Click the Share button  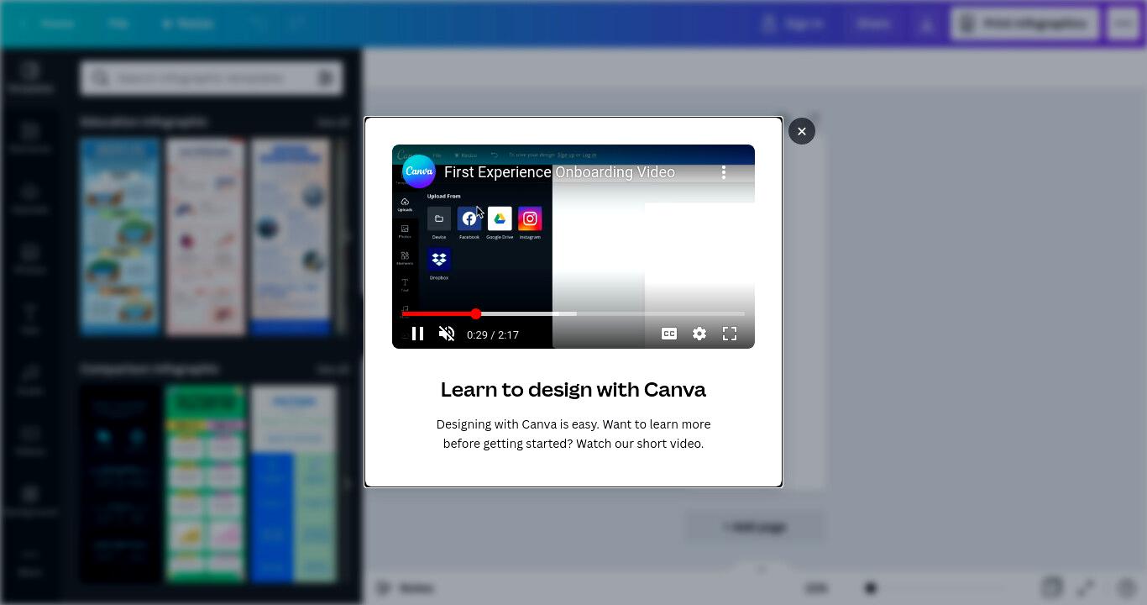(x=873, y=24)
